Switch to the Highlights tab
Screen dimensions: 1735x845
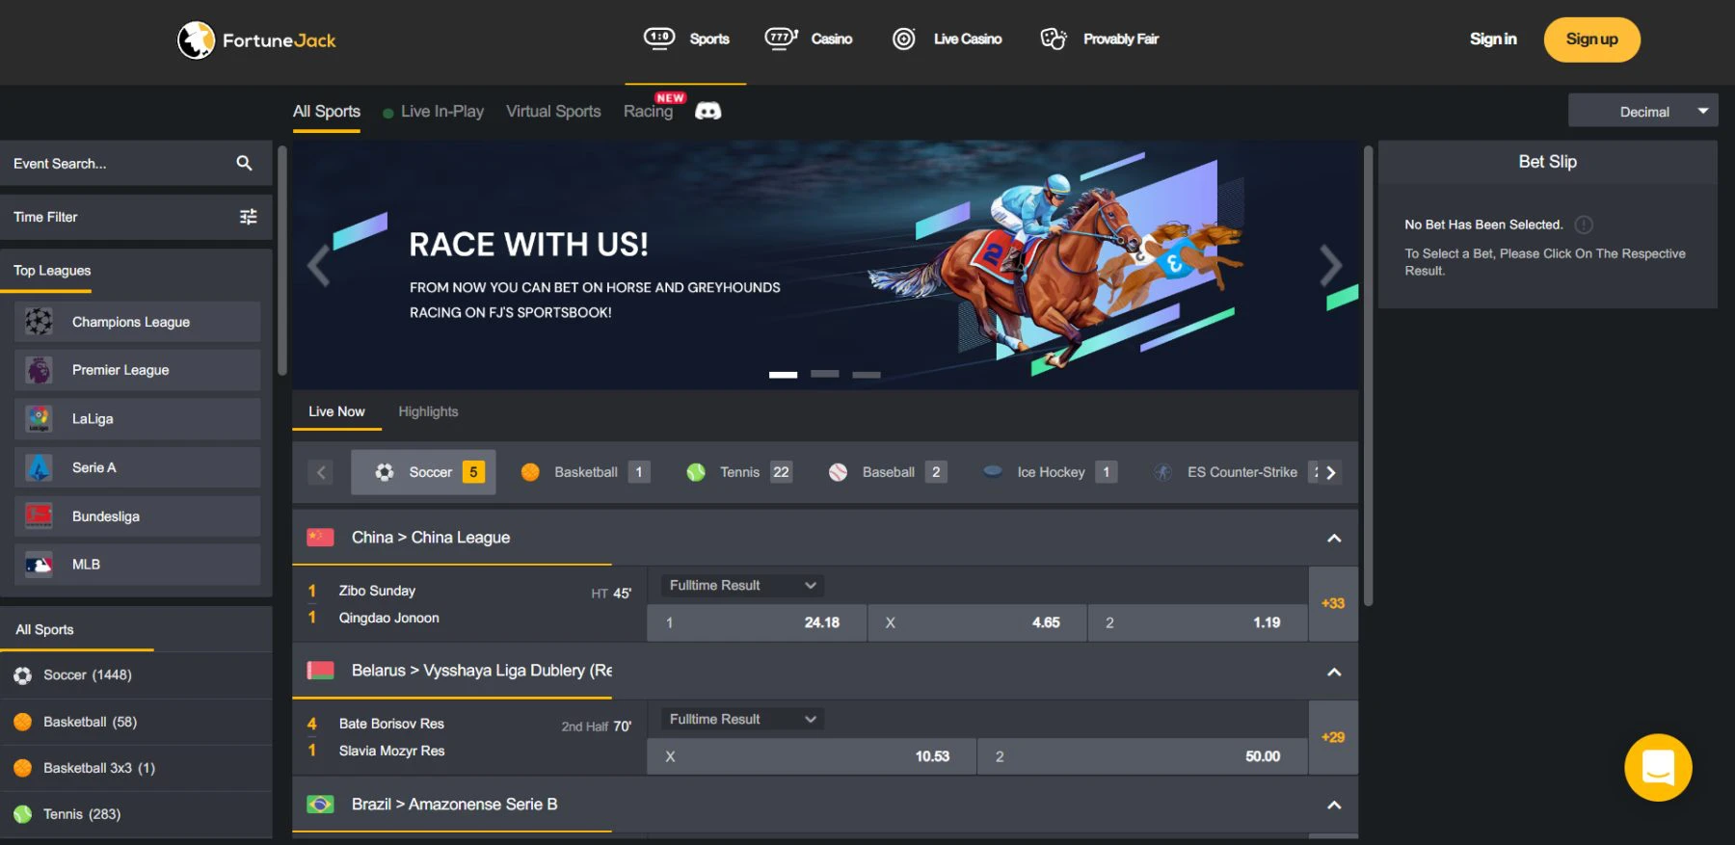pyautogui.click(x=428, y=411)
